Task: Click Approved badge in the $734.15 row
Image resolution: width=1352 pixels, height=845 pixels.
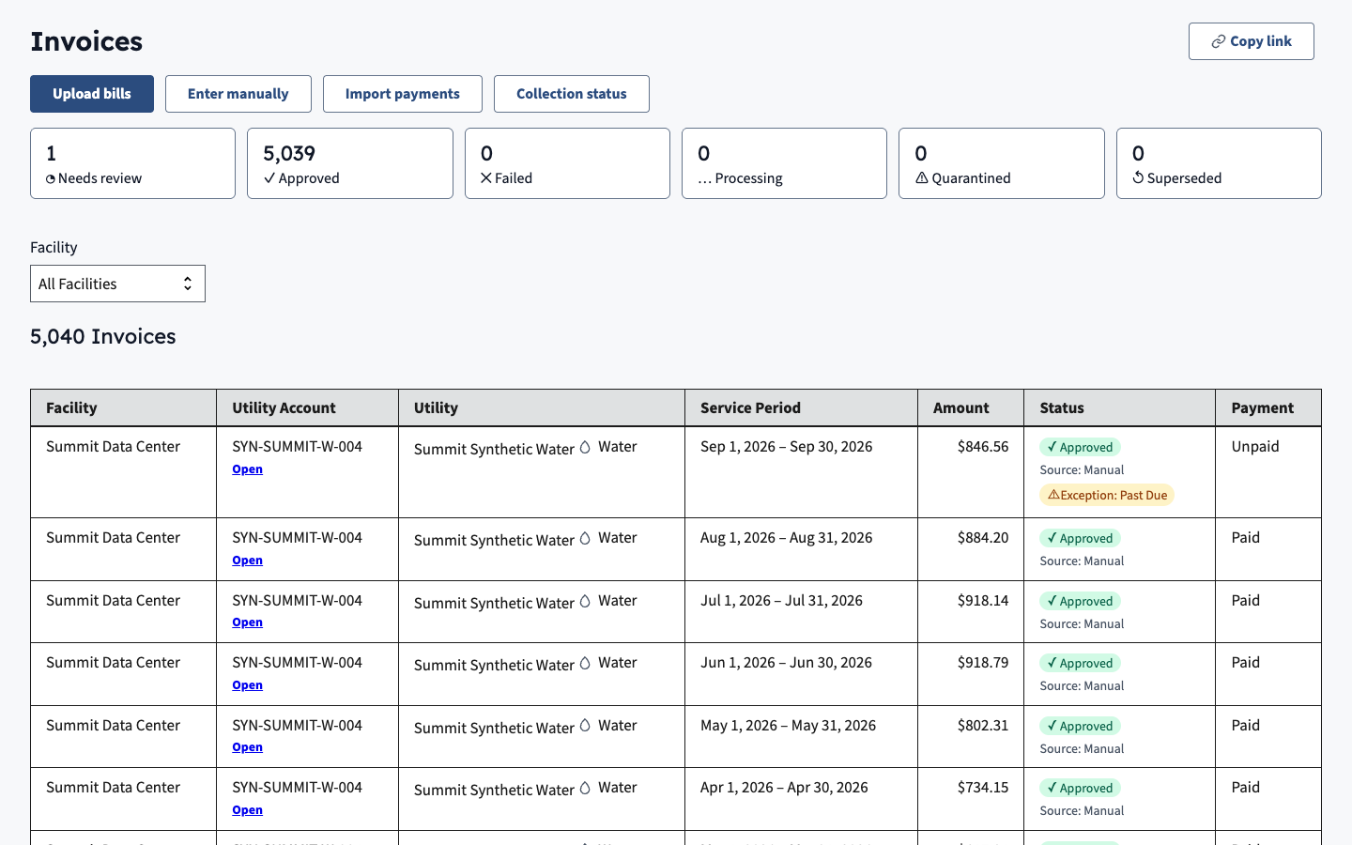Action: tap(1080, 788)
